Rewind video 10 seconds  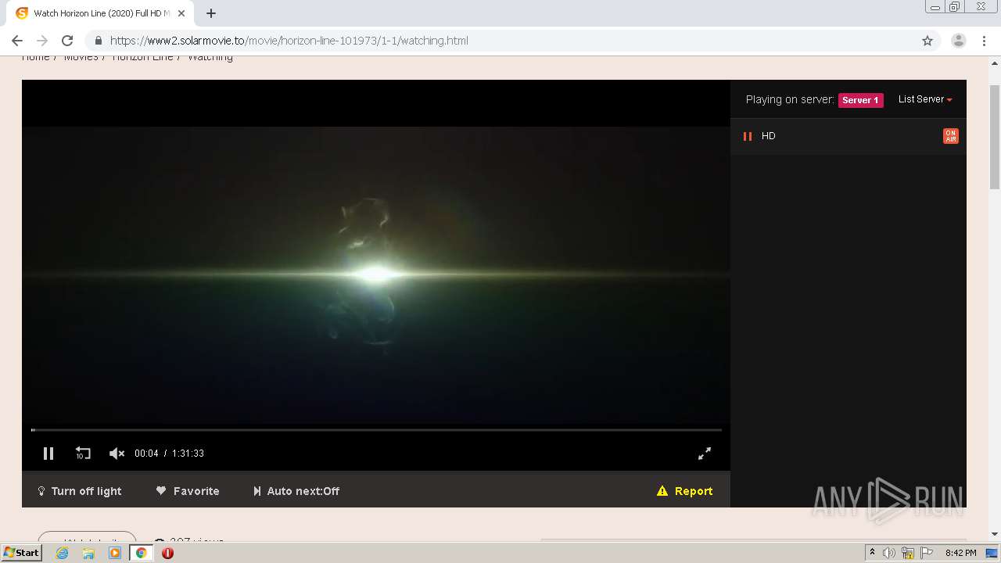coord(83,454)
